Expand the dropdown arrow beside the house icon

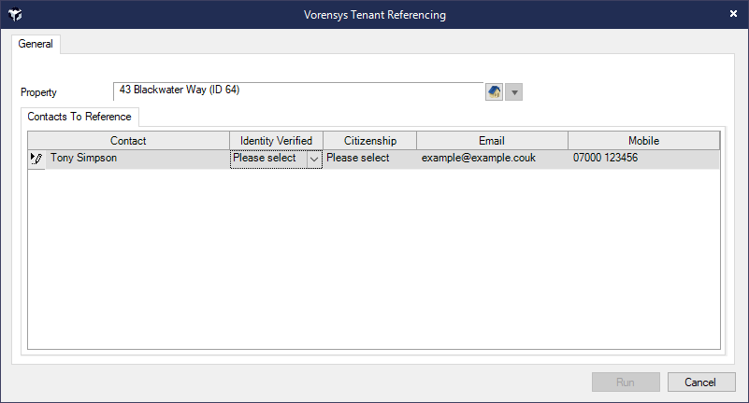click(x=514, y=92)
